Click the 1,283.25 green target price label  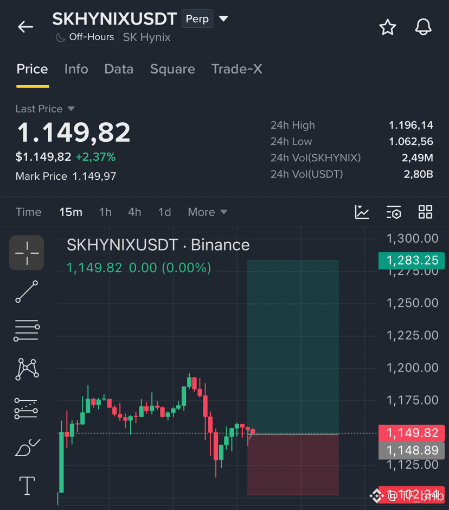(x=412, y=260)
